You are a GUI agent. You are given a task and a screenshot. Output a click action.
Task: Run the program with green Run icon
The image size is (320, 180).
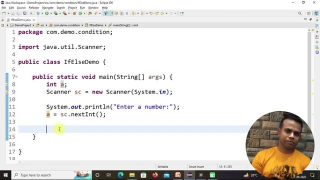pyautogui.click(x=46, y=13)
